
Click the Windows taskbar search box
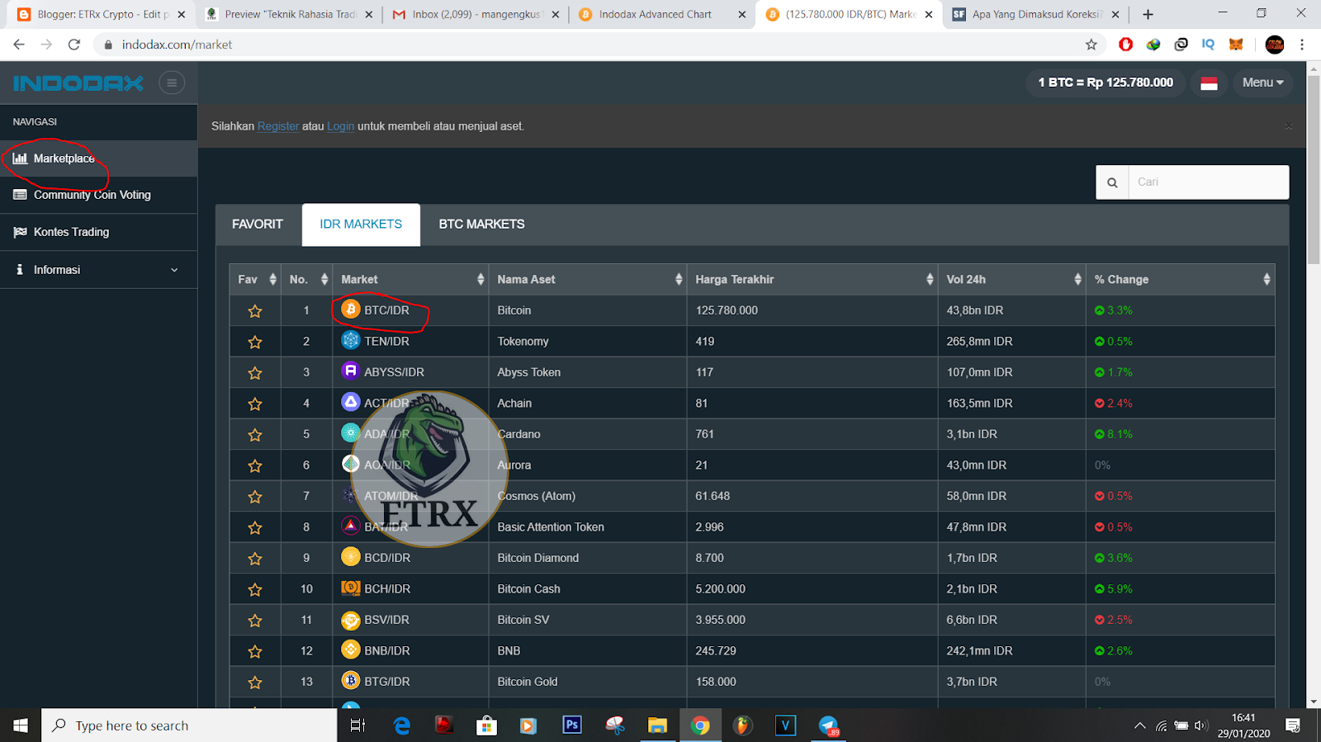189,725
